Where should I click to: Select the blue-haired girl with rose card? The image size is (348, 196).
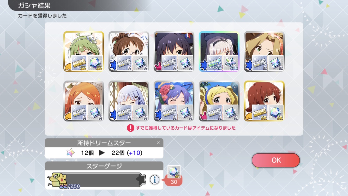(x=174, y=101)
